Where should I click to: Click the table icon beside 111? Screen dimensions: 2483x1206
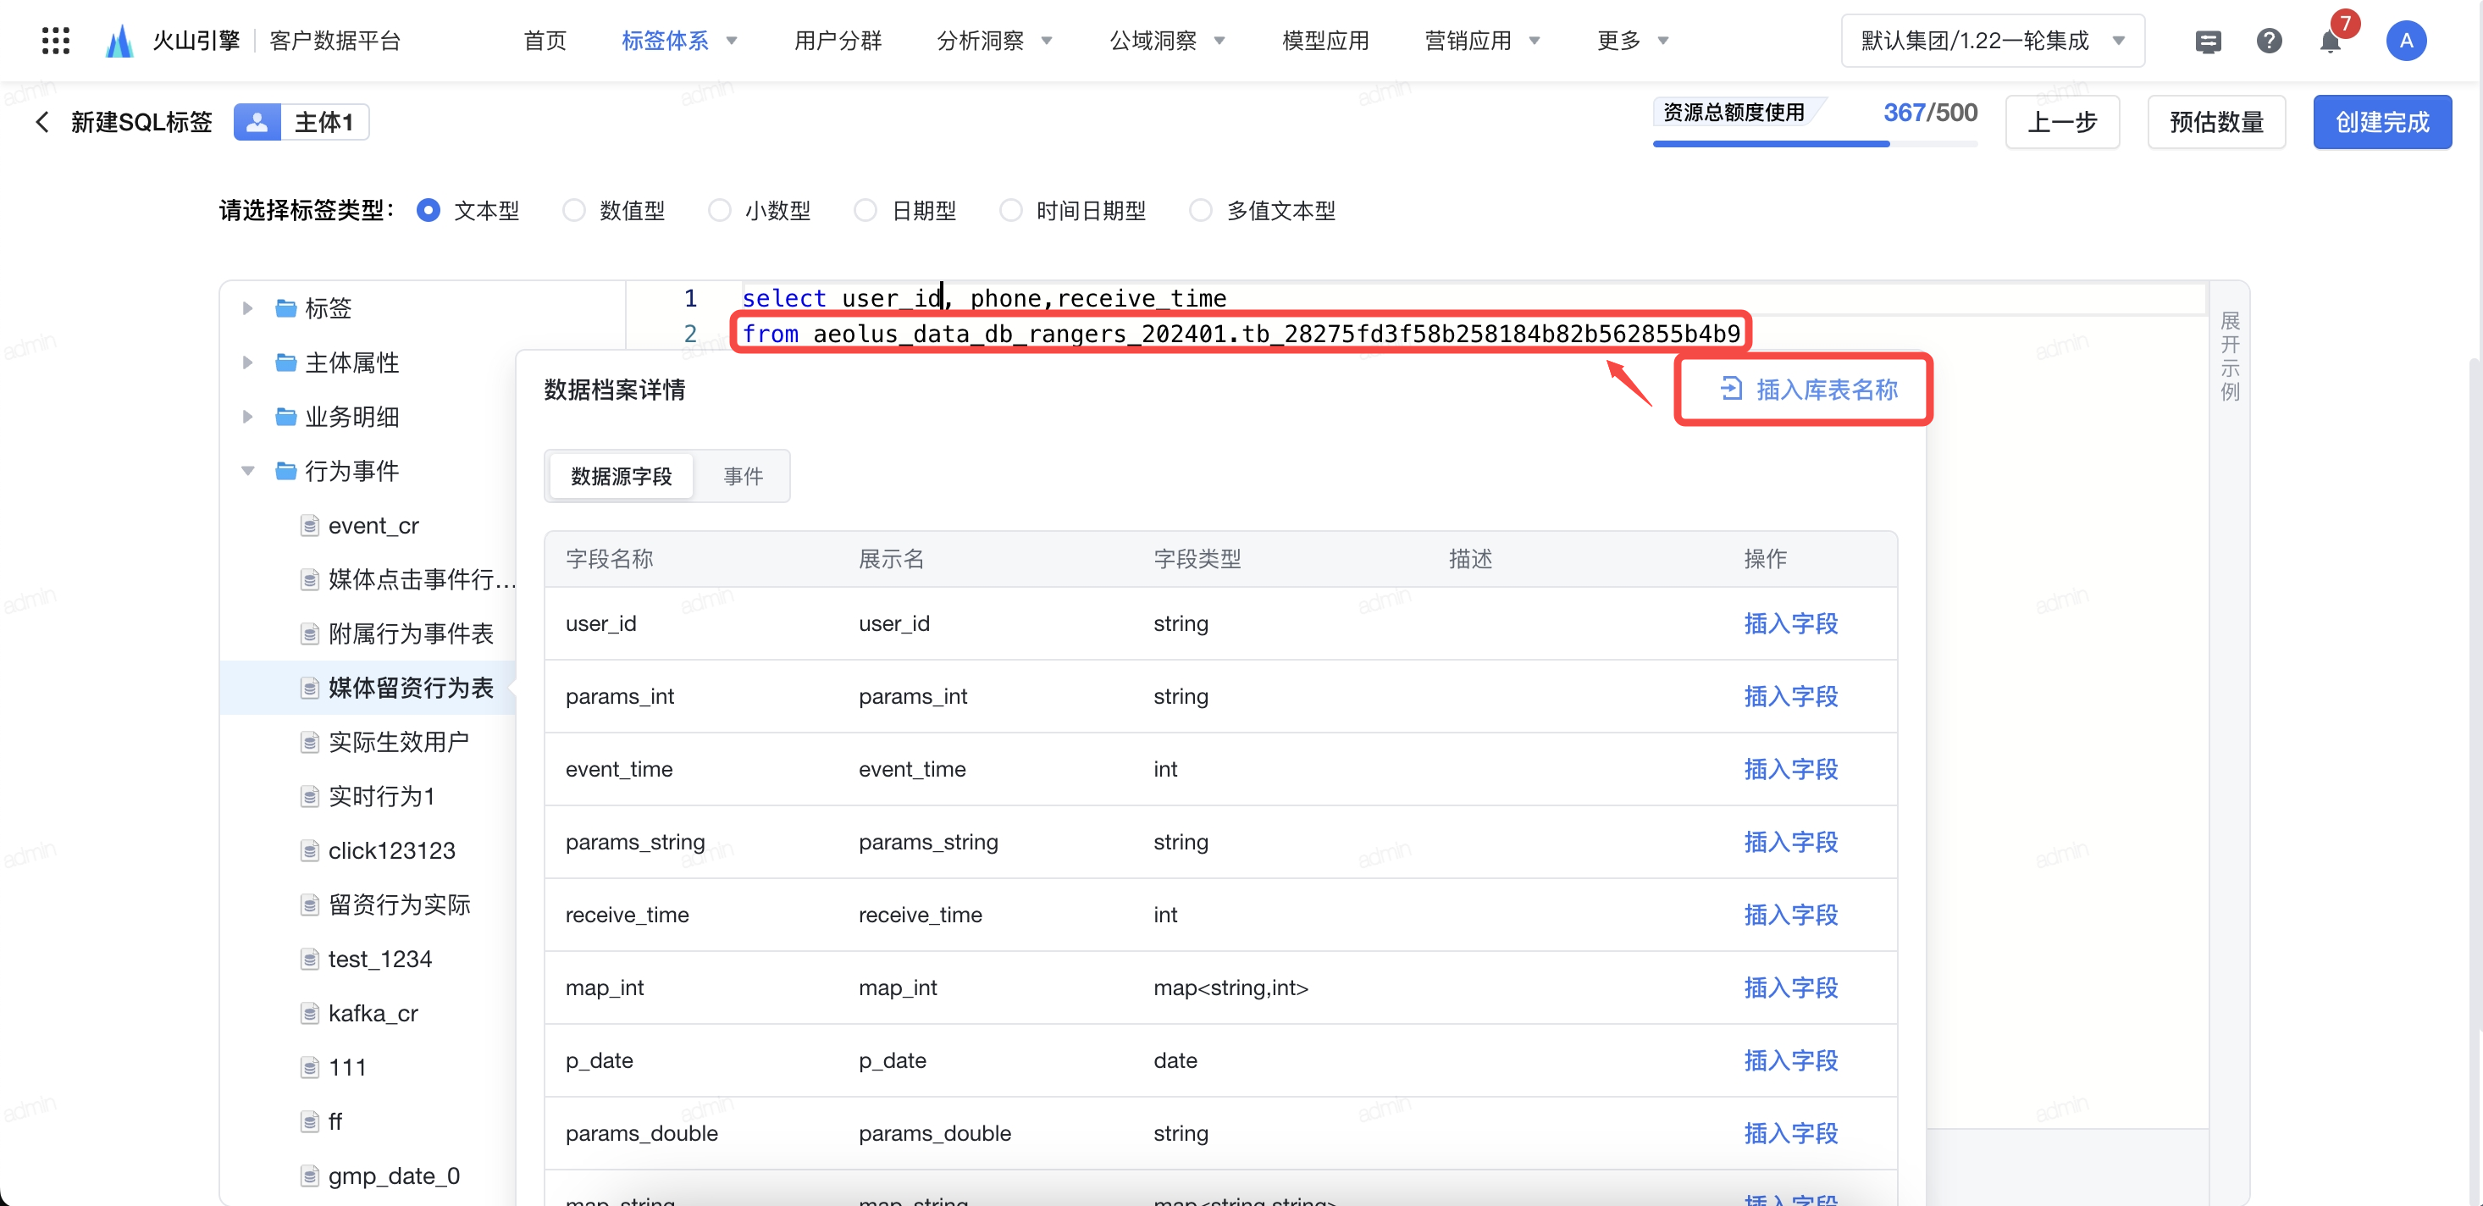[x=309, y=1067]
